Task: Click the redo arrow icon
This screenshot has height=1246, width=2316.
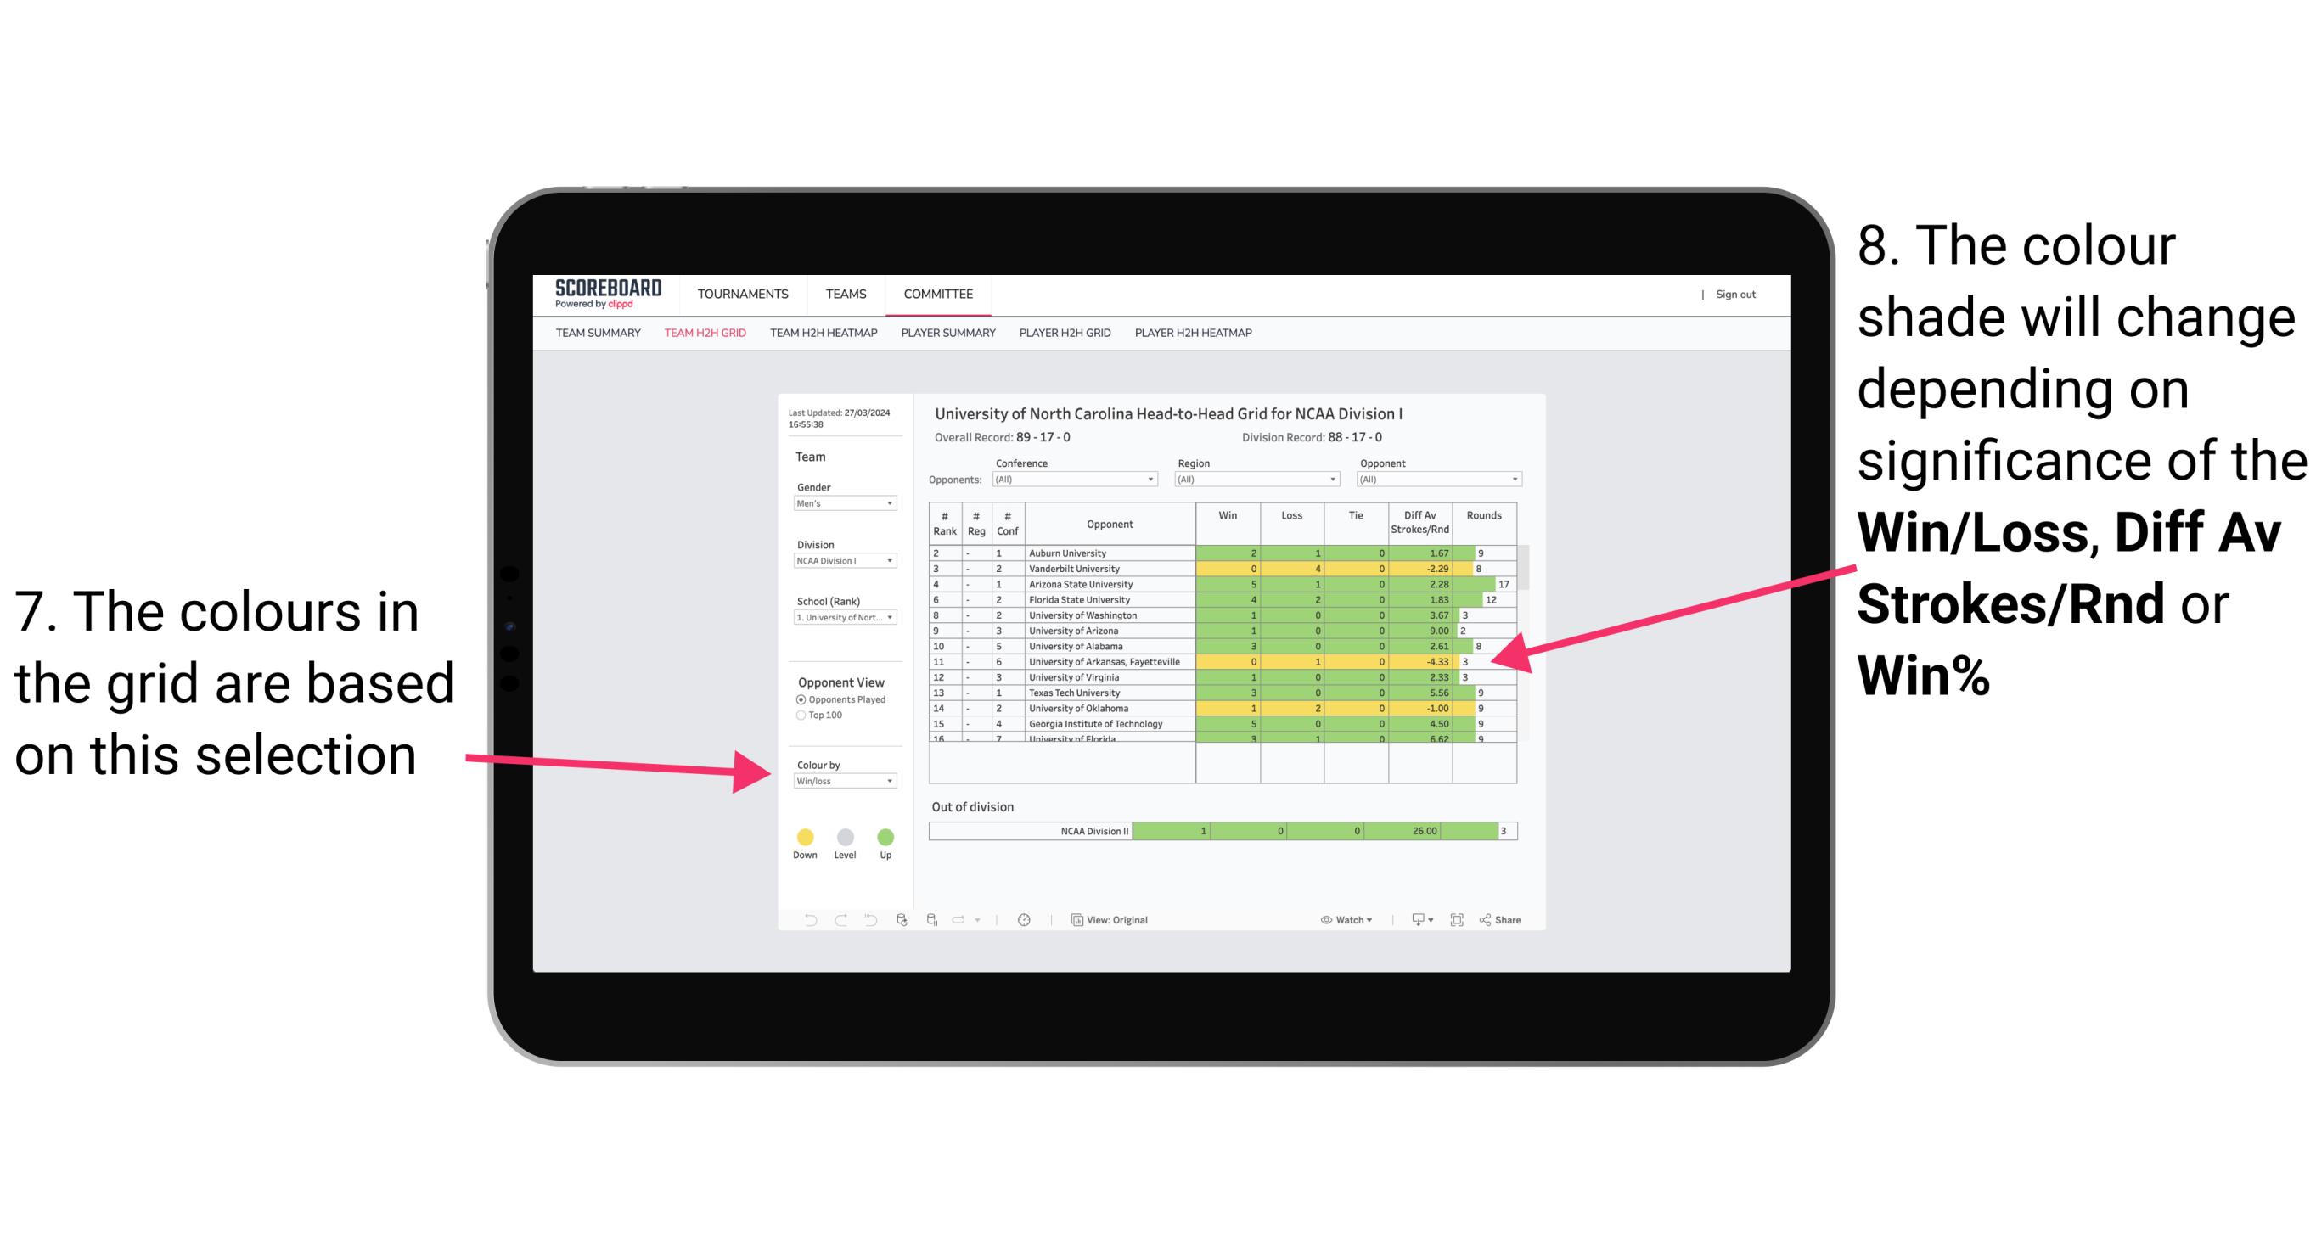Action: [x=838, y=919]
